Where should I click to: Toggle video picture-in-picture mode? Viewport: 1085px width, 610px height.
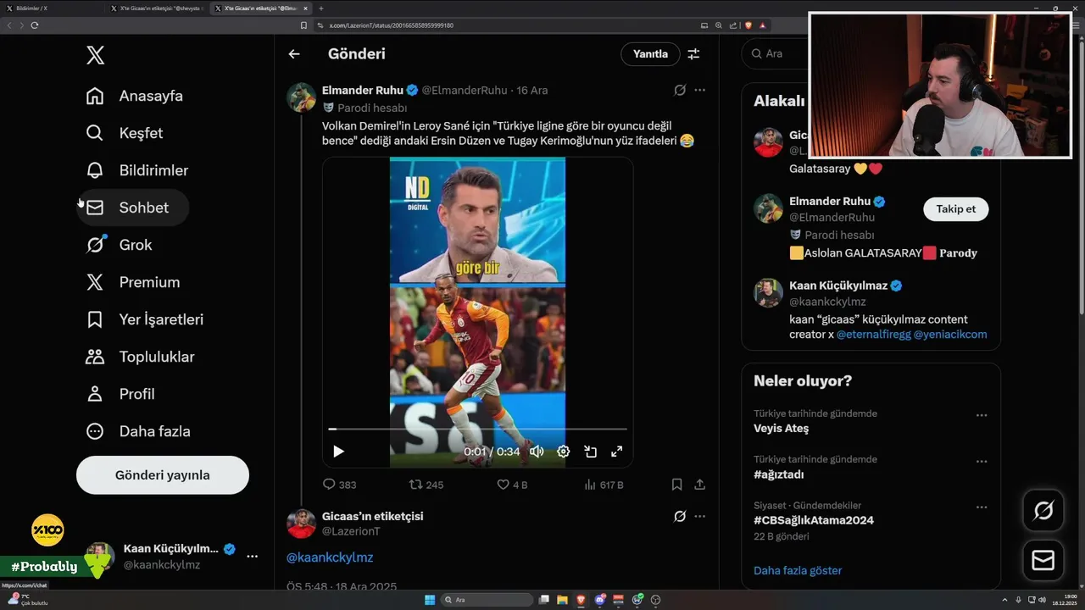tap(590, 452)
